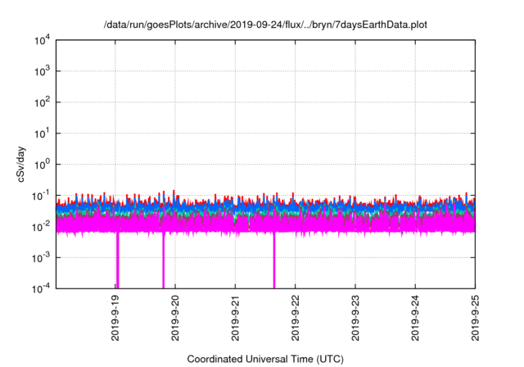The height and width of the screenshot is (367, 524).
Task: Click the 10^0 y-axis tick label
Action: [42, 165]
